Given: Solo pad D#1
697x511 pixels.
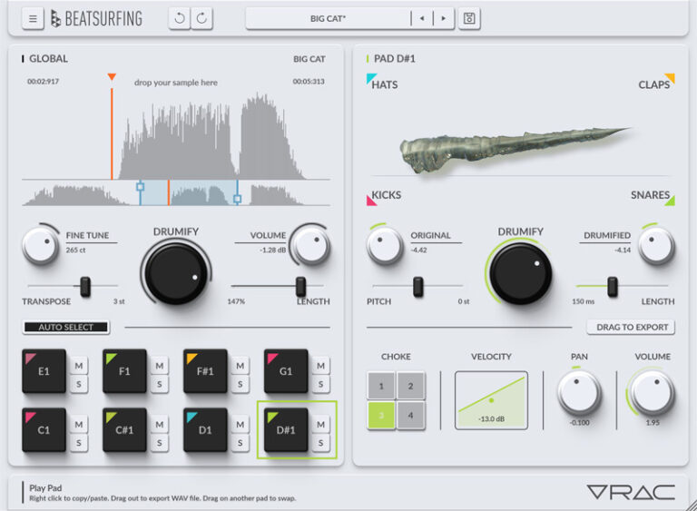Looking at the screenshot, I should pyautogui.click(x=320, y=443).
